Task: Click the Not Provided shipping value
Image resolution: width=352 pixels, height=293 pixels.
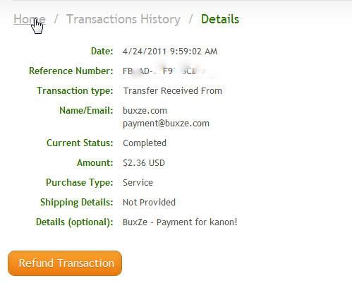Action: (149, 203)
